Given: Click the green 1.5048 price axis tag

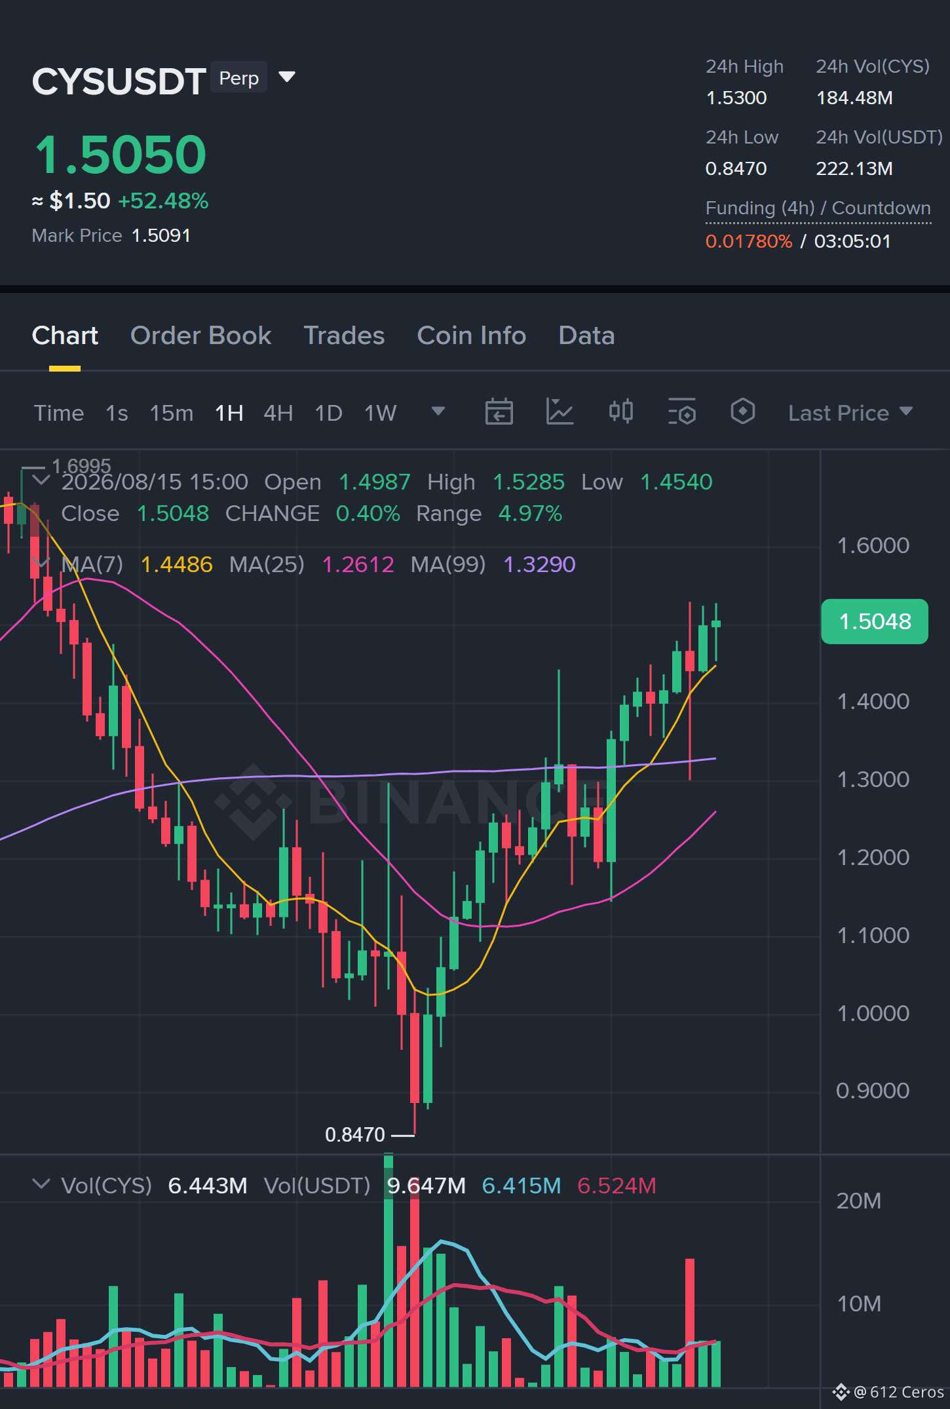Looking at the screenshot, I should click(x=875, y=621).
